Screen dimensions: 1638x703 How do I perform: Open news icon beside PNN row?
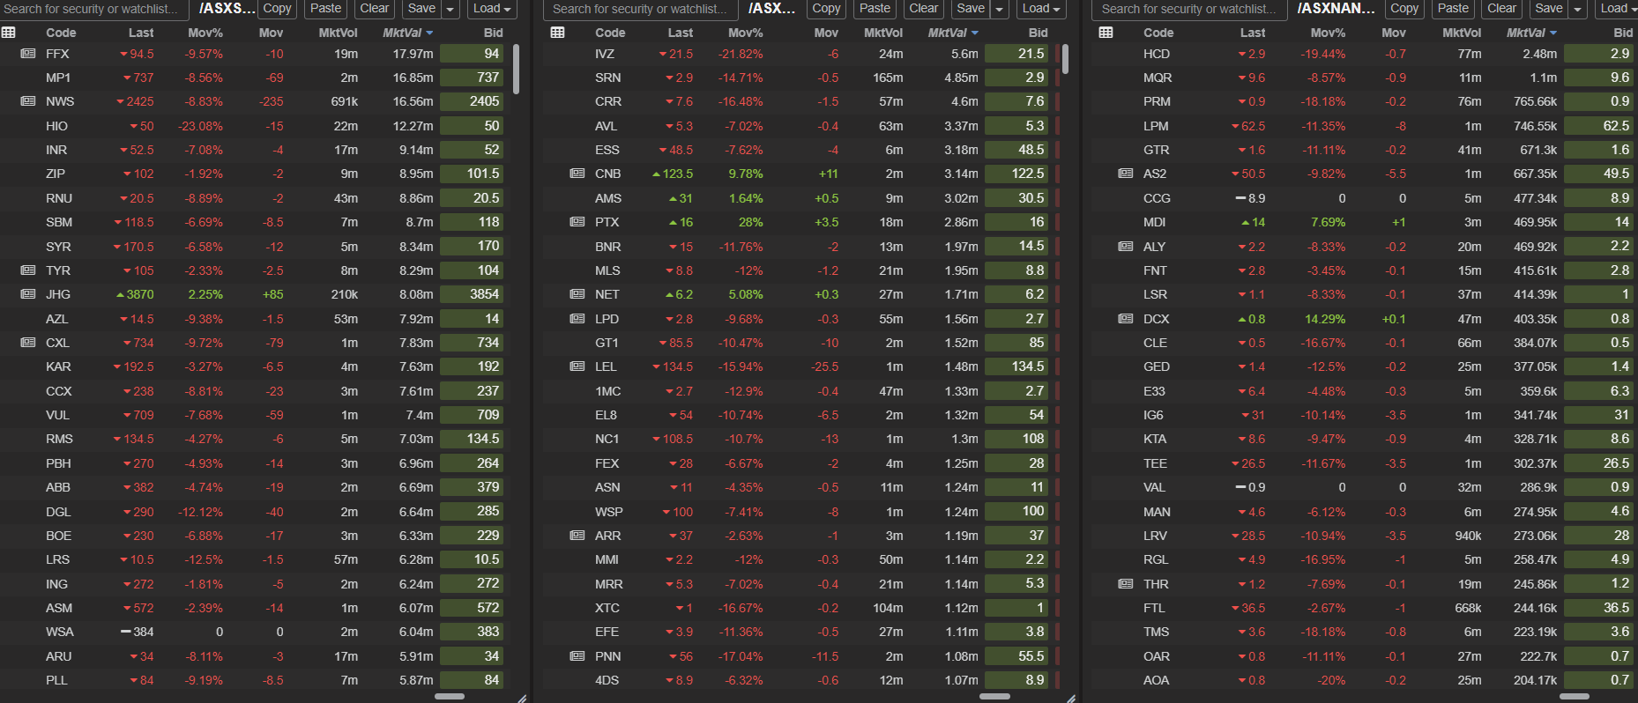pyautogui.click(x=577, y=656)
